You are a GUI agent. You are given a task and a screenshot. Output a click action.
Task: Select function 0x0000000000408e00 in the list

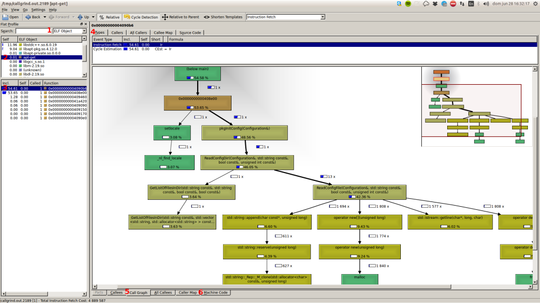(x=44, y=93)
